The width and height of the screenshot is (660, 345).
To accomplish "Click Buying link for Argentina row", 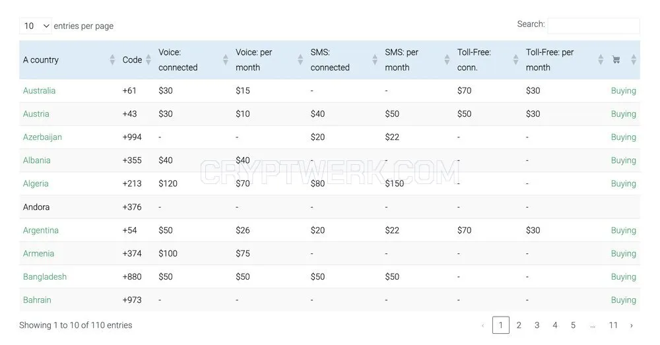I will pyautogui.click(x=624, y=231).
